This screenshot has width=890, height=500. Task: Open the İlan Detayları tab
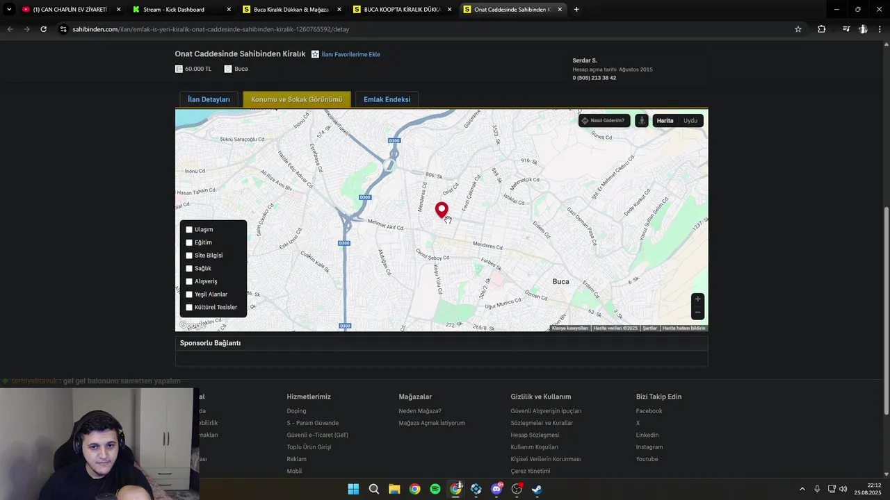coord(209,99)
